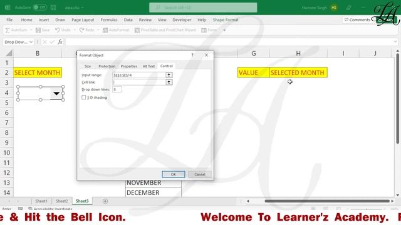This screenshot has width=401, height=225.
Task: Toggle the AutoSave switch
Action: pyautogui.click(x=40, y=7)
